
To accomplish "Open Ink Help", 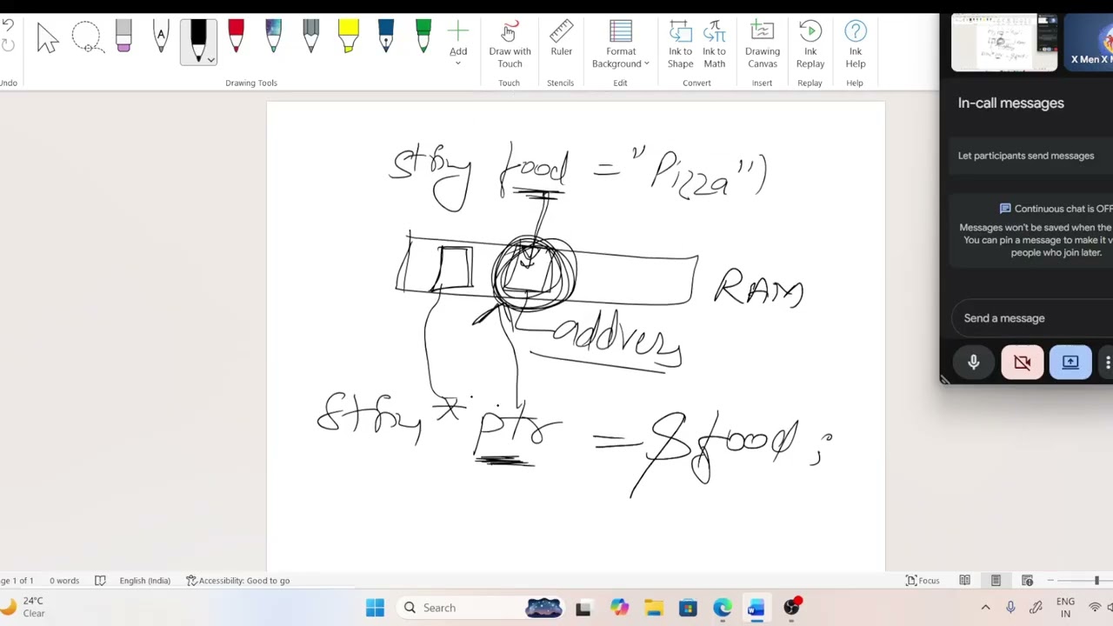I will coord(856,45).
